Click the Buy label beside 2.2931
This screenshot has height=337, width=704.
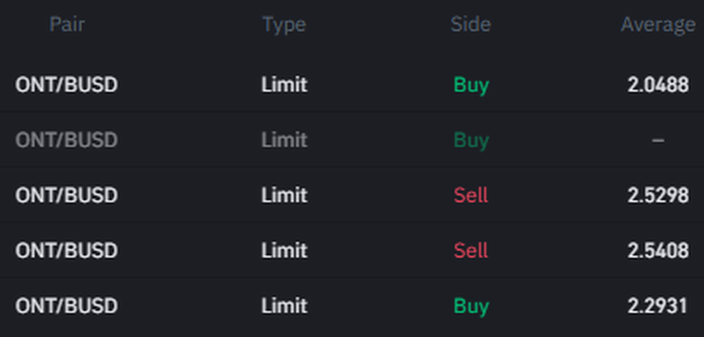(471, 306)
